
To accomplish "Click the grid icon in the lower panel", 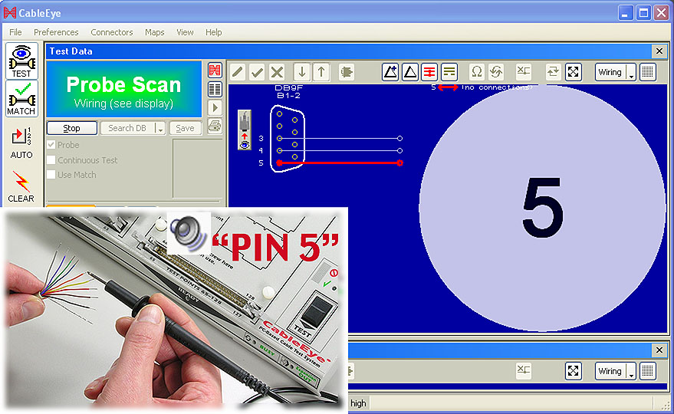I will [x=648, y=371].
